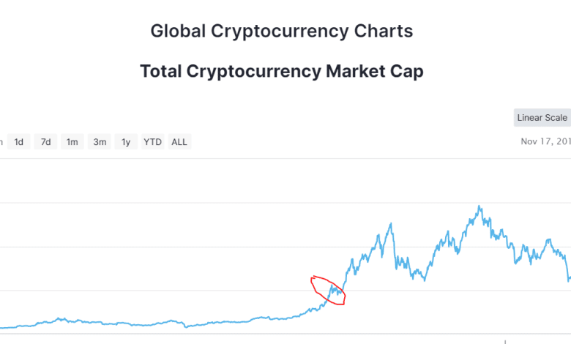Select the YTD range option
This screenshot has height=344, width=571.
(152, 142)
